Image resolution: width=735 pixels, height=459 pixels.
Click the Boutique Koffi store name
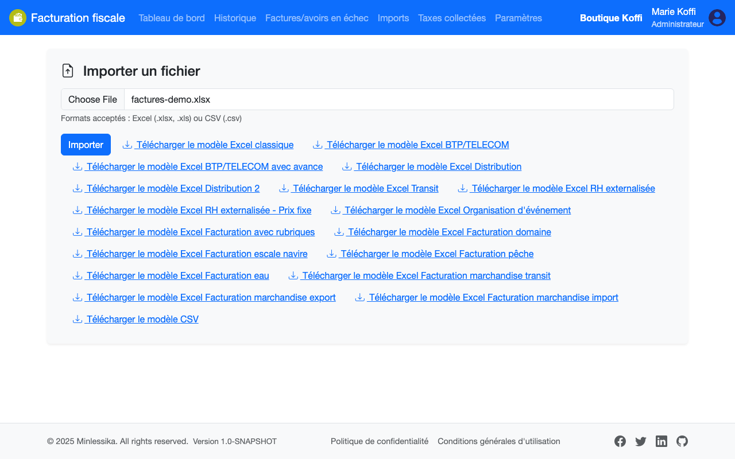611,18
